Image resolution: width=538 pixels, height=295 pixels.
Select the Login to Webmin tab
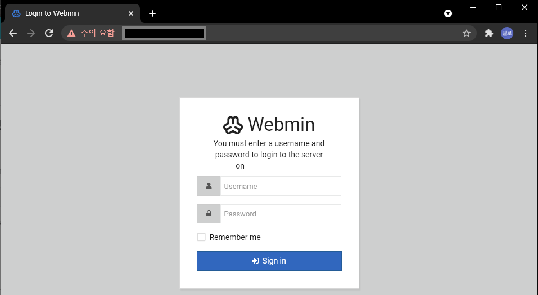tap(71, 13)
